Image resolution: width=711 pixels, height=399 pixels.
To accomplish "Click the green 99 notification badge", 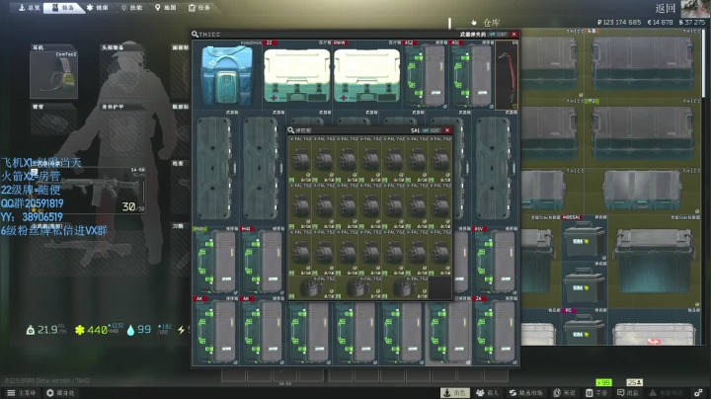I will click(603, 382).
